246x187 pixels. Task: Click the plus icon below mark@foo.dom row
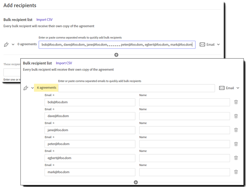136,182
